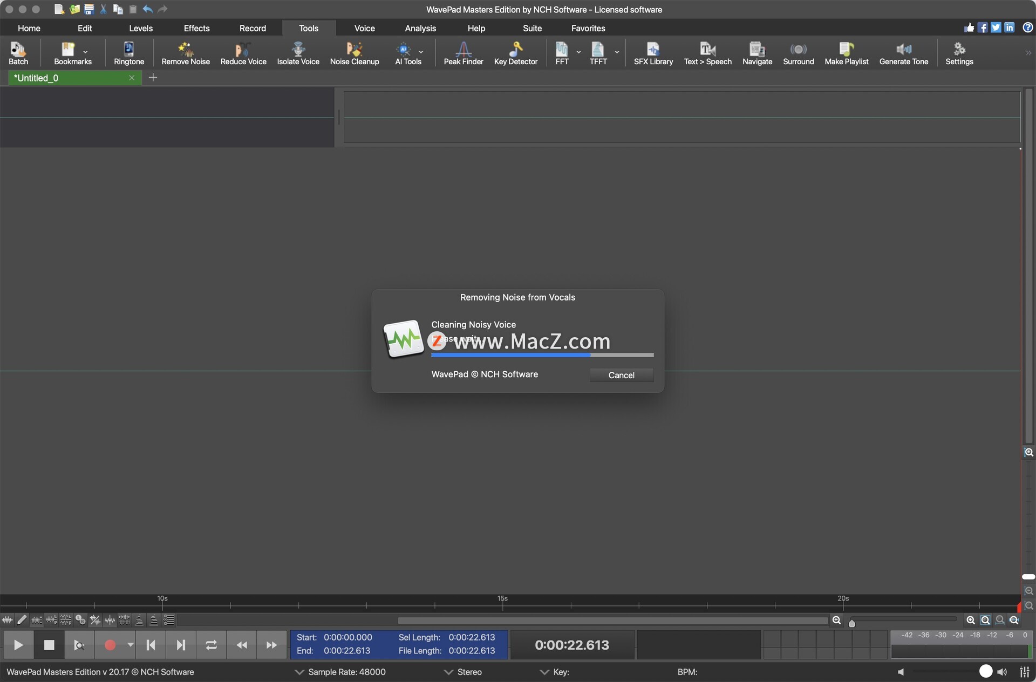Toggle loop playback mode

click(211, 645)
